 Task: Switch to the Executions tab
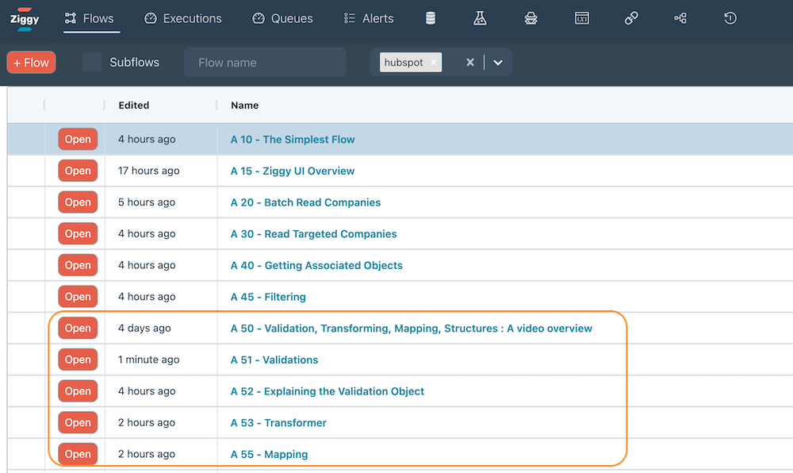click(x=183, y=18)
